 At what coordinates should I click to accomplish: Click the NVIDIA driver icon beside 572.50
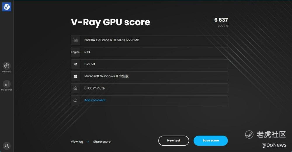click(x=75, y=64)
